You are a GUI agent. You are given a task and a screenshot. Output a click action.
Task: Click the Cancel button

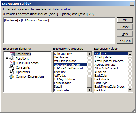tap(125, 27)
